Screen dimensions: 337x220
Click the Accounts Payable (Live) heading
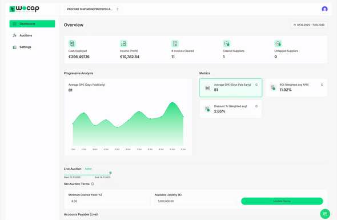pyautogui.click(x=81, y=214)
